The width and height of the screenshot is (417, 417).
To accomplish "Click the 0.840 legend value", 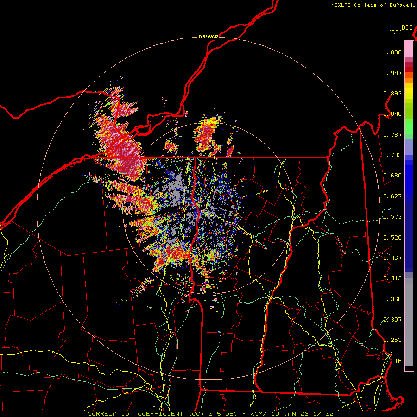I will [x=392, y=114].
